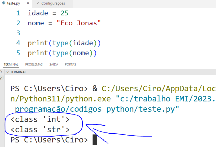This screenshot has height=147, width=216.
Task: Open the PROBLEMAS panel tab
Action: click(x=34, y=64)
